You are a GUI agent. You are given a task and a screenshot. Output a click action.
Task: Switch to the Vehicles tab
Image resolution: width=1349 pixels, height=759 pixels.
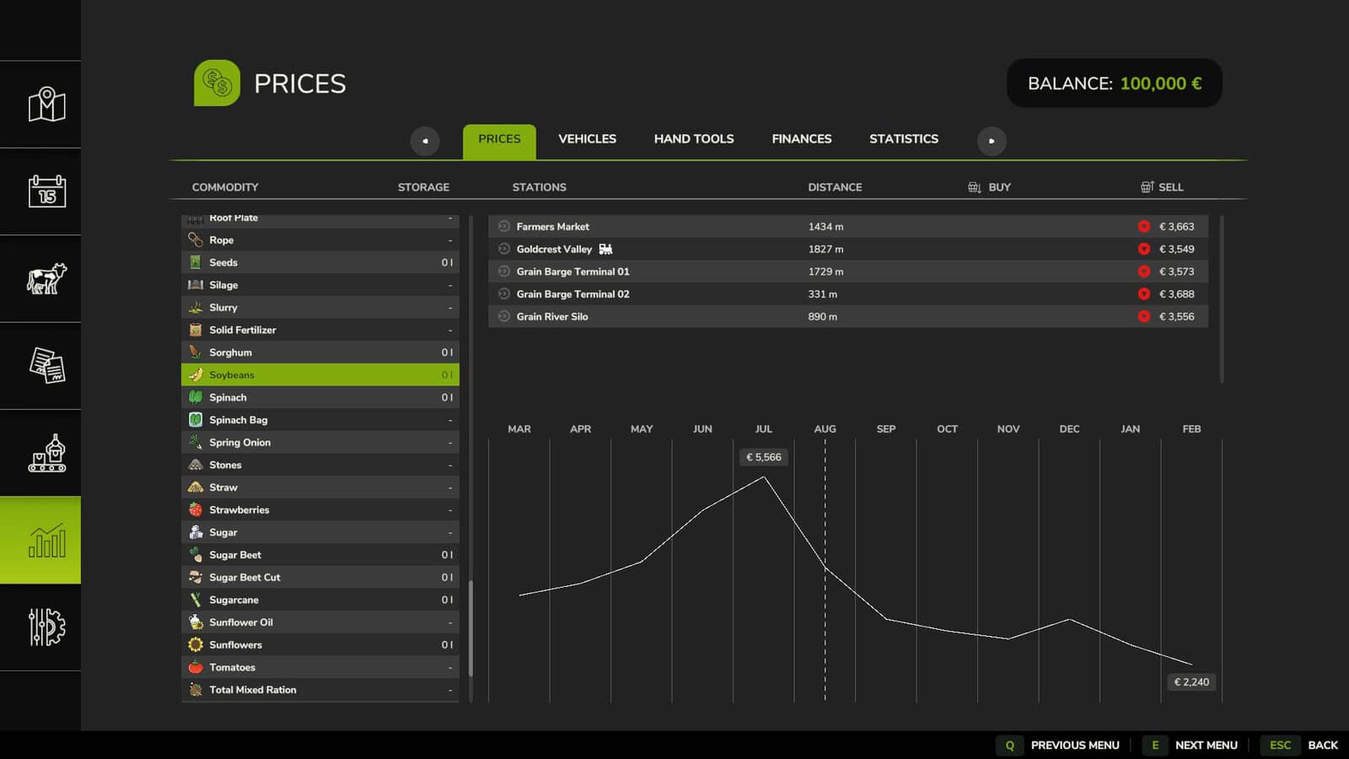587,139
